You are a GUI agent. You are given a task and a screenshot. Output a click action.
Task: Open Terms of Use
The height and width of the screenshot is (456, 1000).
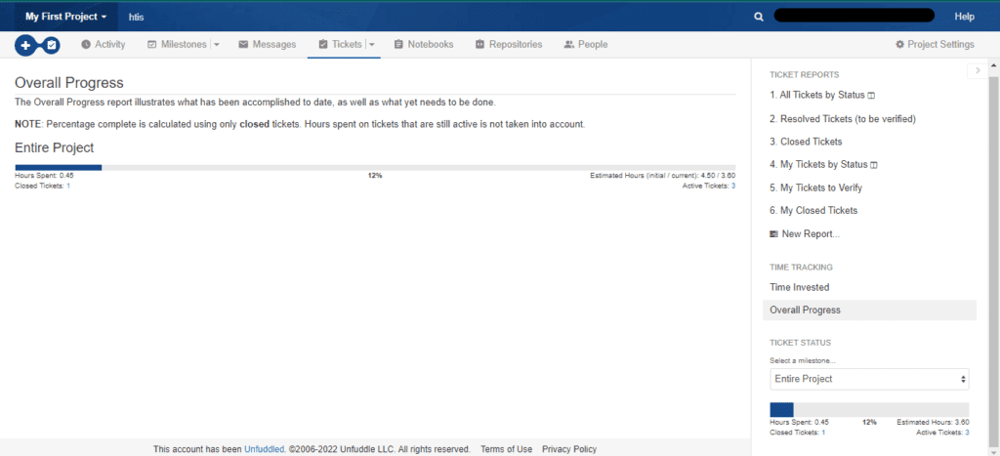coord(507,449)
